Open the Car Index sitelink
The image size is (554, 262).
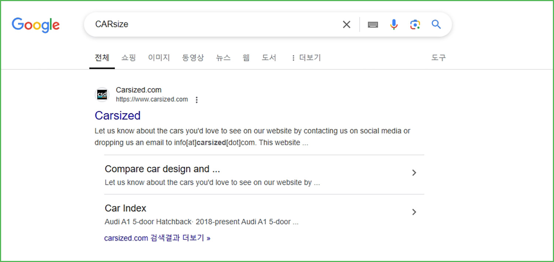[126, 208]
